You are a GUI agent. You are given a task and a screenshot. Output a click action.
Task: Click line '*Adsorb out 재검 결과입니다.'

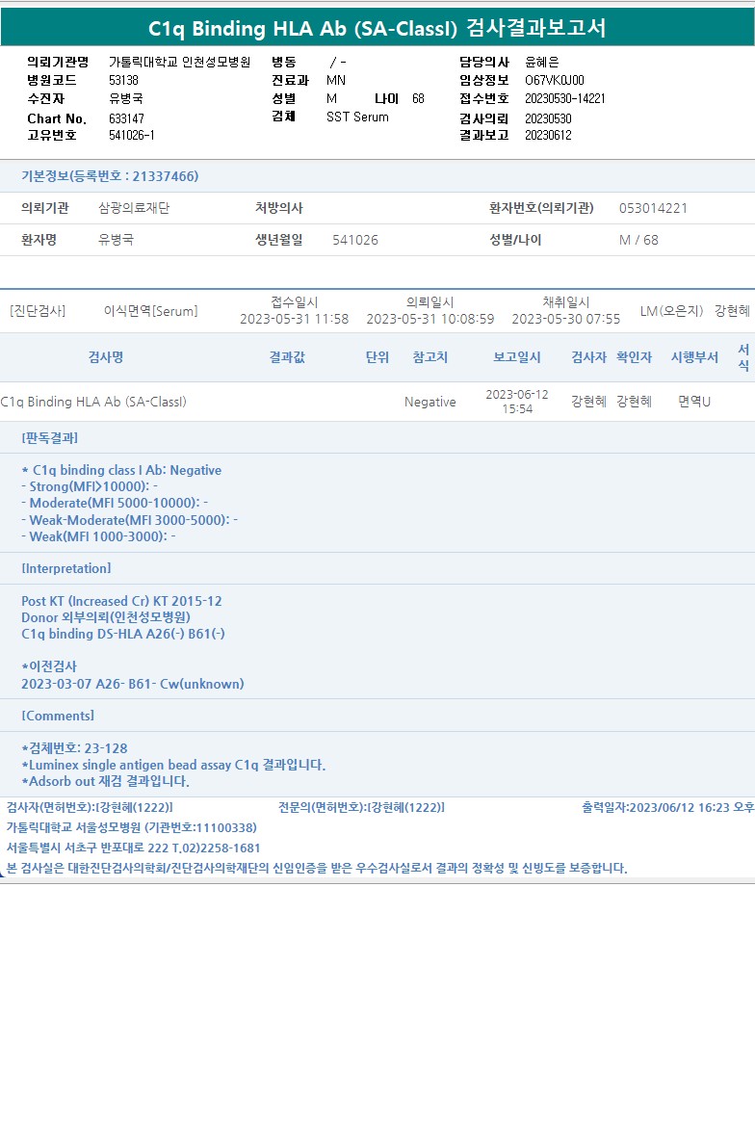(106, 781)
